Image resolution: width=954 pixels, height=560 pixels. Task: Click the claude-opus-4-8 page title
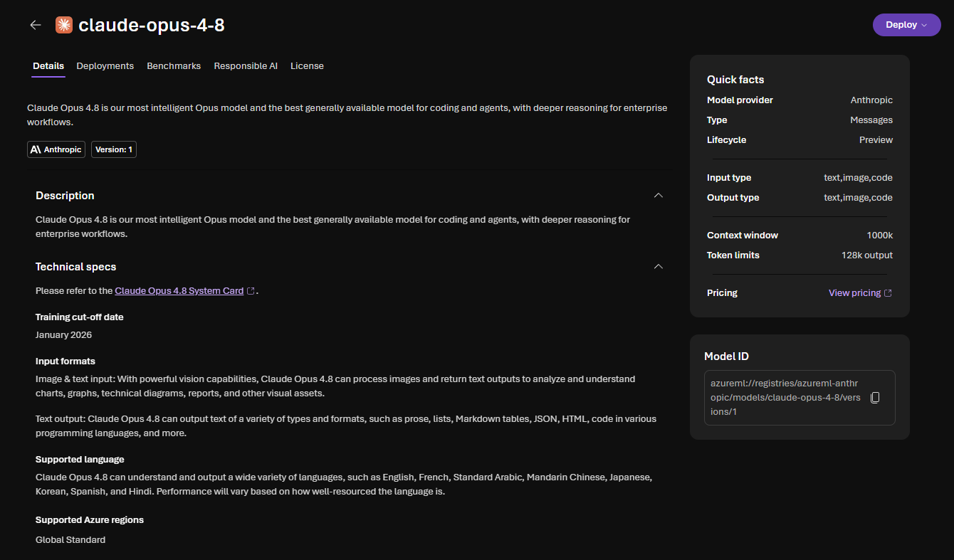[152, 26]
